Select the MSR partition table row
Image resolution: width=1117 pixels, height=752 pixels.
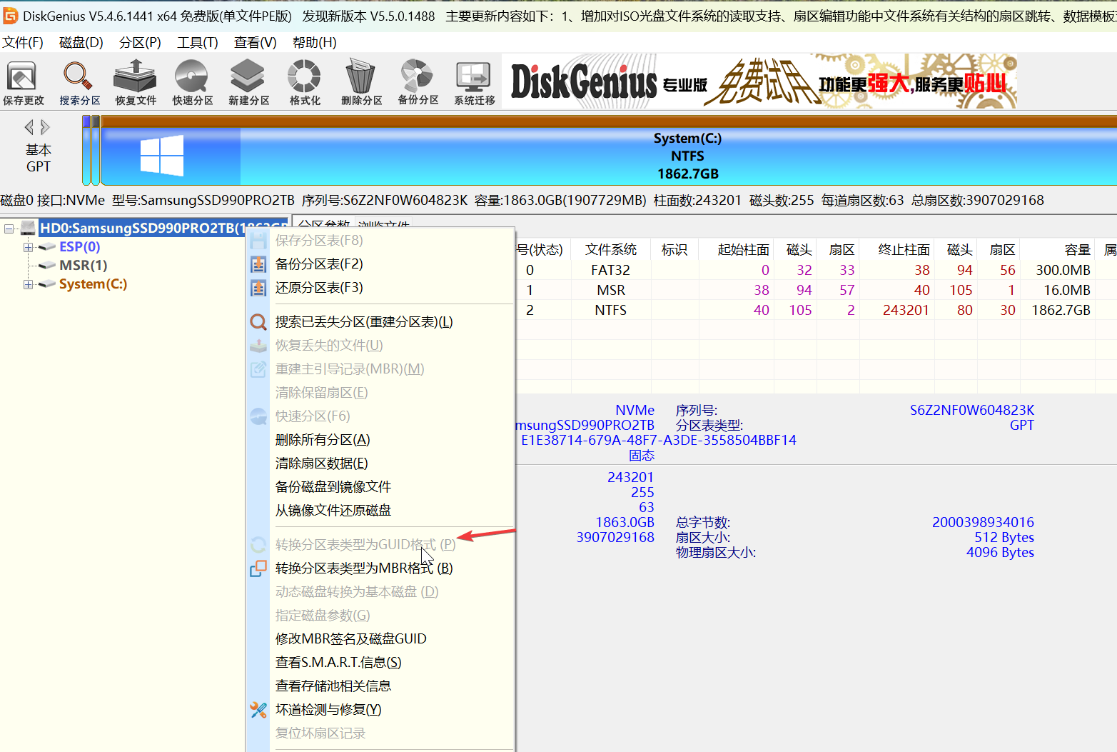(x=816, y=291)
